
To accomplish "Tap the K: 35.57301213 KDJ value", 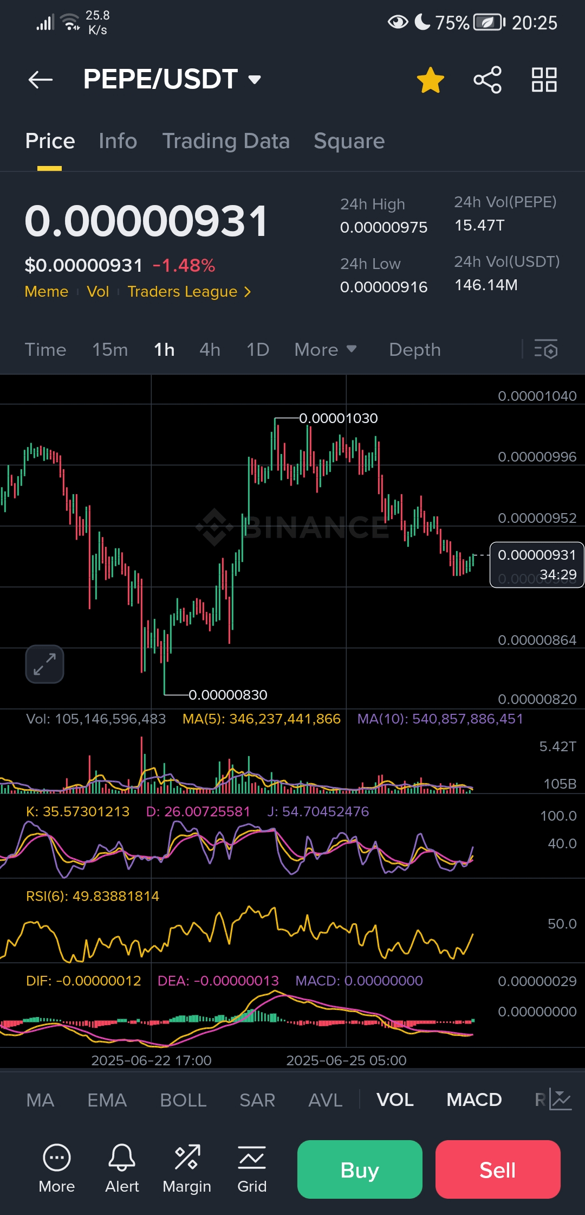I will [77, 811].
